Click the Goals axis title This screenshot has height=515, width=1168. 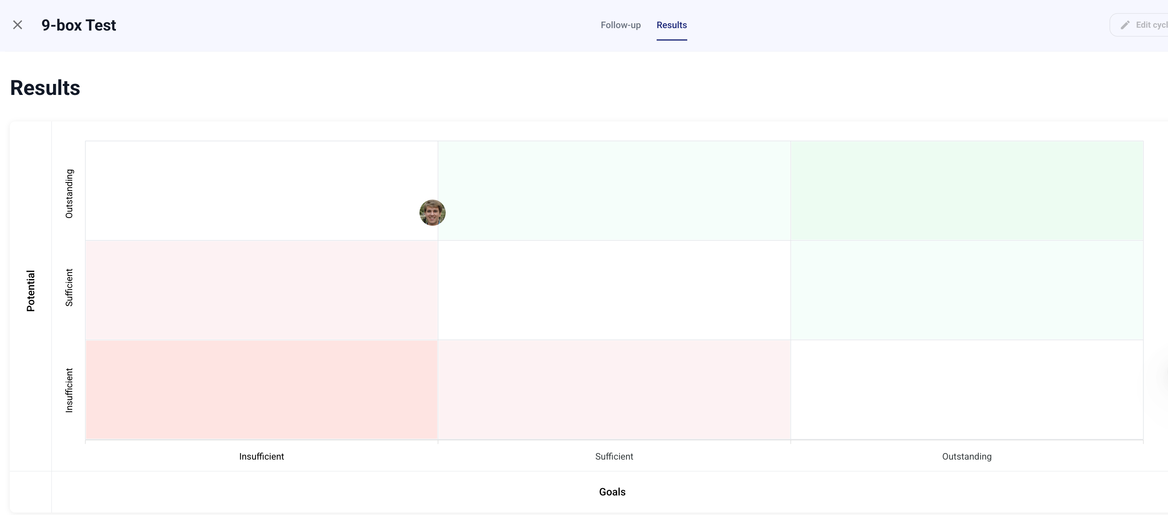click(x=612, y=492)
